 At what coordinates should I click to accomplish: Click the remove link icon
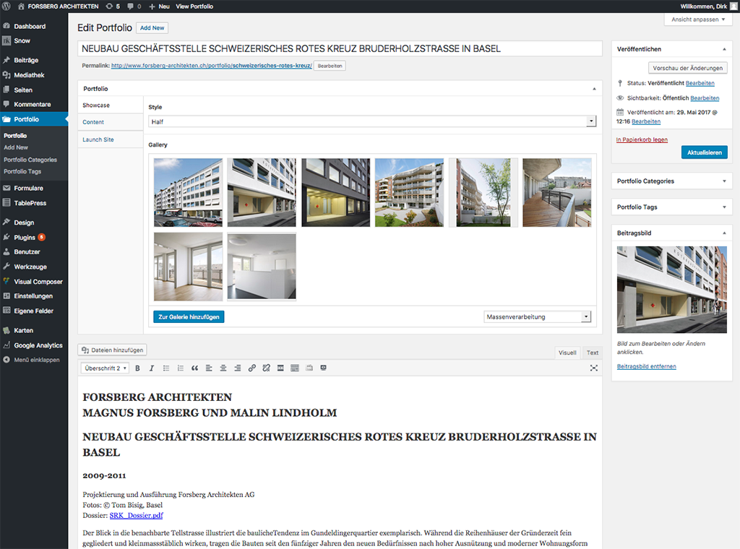pyautogui.click(x=266, y=368)
